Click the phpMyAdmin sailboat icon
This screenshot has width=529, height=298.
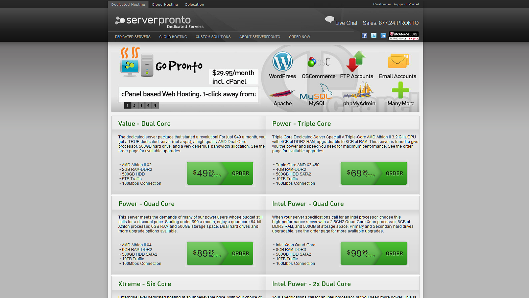point(358,90)
